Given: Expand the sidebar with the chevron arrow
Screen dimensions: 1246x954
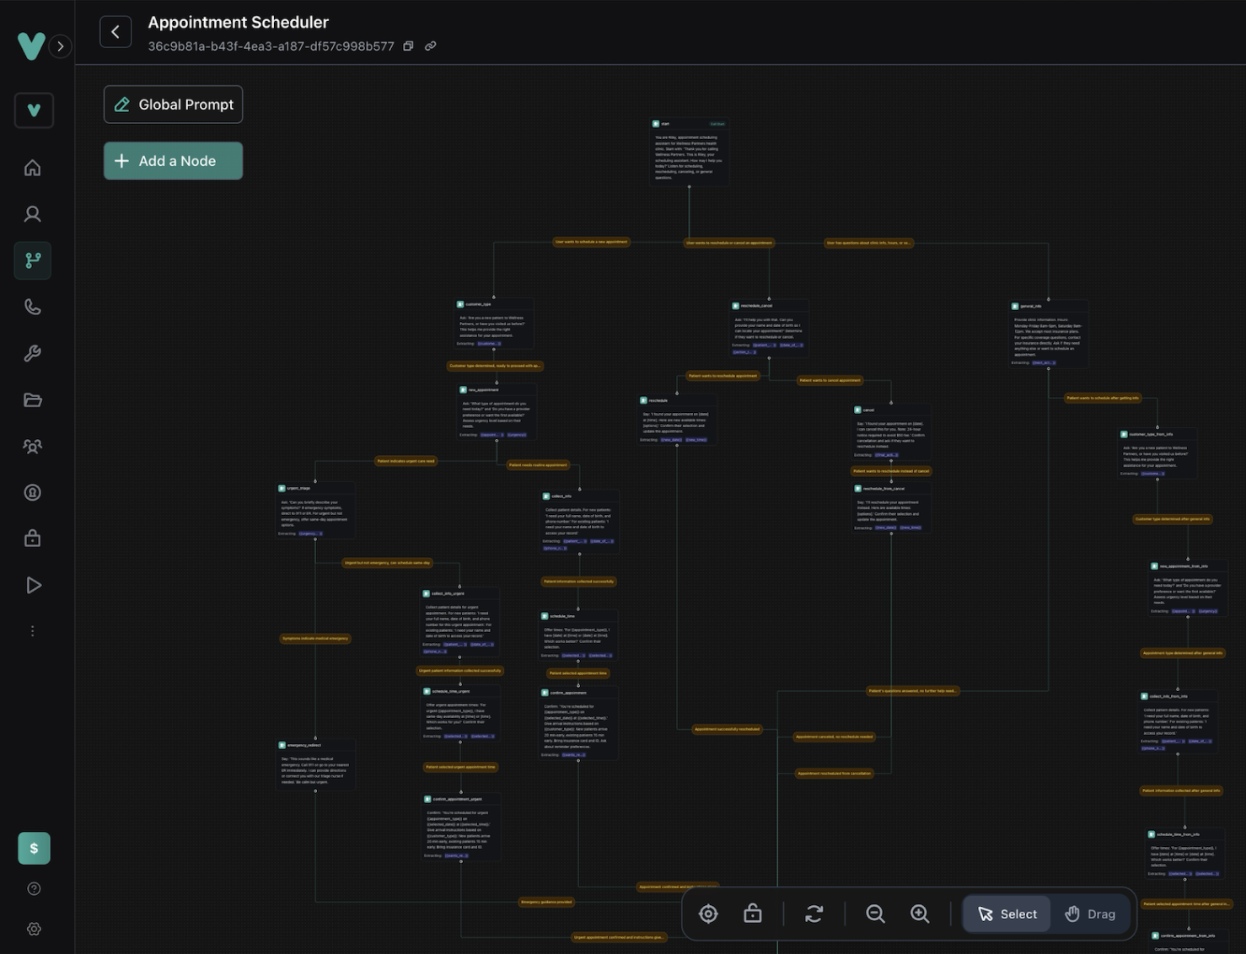Looking at the screenshot, I should coord(60,46).
